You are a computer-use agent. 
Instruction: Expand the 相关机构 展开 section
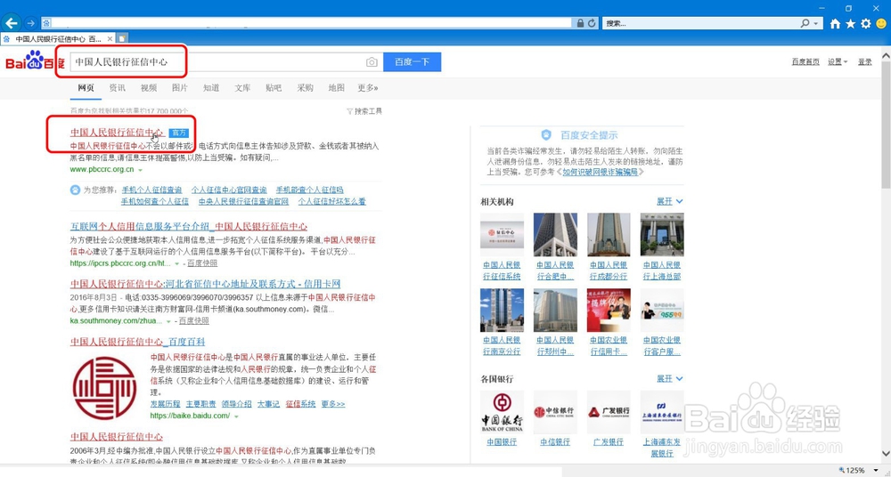point(670,202)
